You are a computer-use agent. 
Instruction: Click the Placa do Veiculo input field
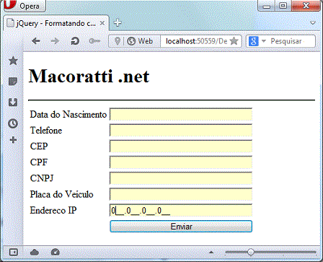coord(181,194)
